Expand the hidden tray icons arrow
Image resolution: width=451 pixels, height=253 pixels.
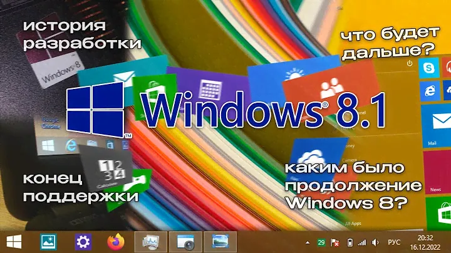click(307, 242)
